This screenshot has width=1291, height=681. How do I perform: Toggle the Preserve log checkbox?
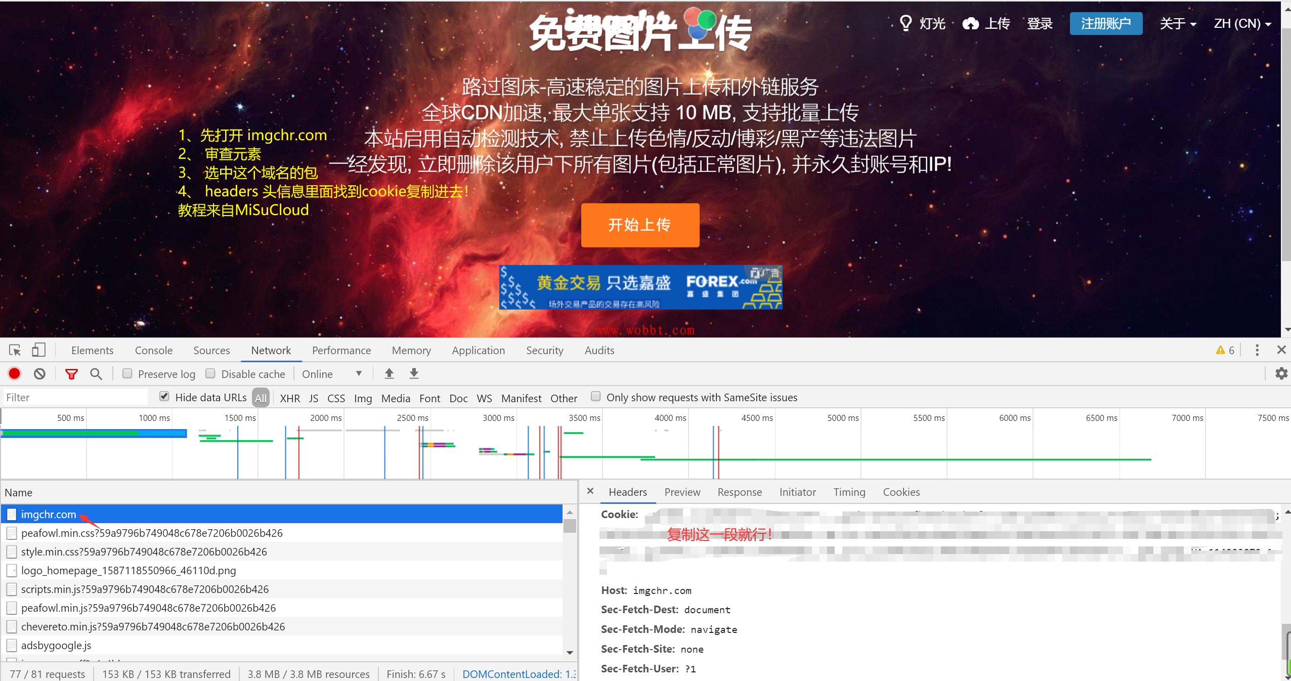(x=126, y=373)
